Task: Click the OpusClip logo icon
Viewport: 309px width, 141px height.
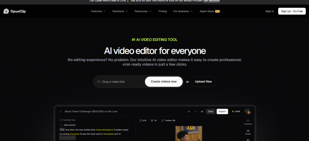Action: pos(6,11)
